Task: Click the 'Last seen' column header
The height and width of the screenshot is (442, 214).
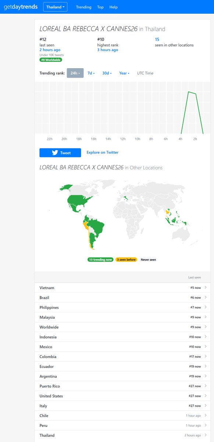Action: 195,277
